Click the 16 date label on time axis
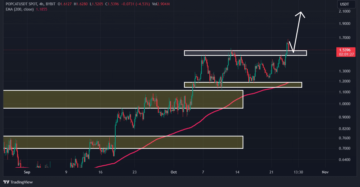 [100, 172]
